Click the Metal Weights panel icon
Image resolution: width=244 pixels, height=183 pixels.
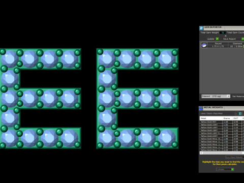coord(201,108)
